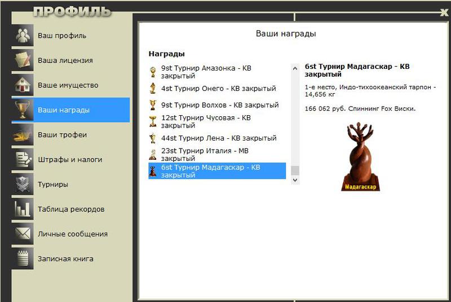Select 4st Турнир Онего award row
This screenshot has height=302, width=451.
[217, 89]
